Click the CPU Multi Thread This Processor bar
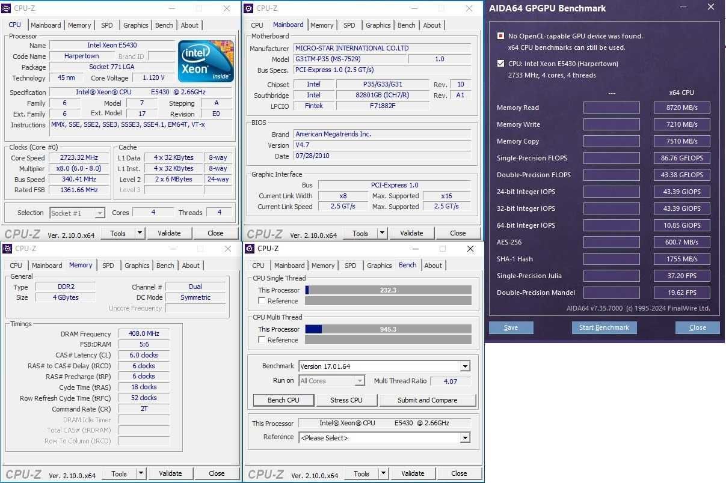726x483 pixels. click(388, 329)
